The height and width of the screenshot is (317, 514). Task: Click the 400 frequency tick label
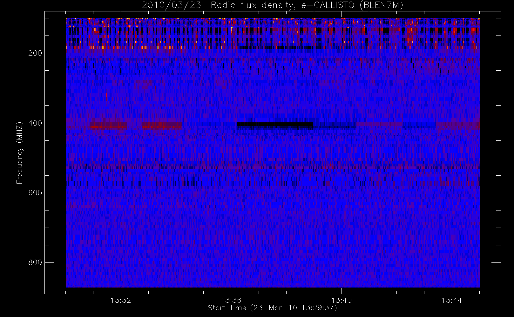click(x=35, y=123)
